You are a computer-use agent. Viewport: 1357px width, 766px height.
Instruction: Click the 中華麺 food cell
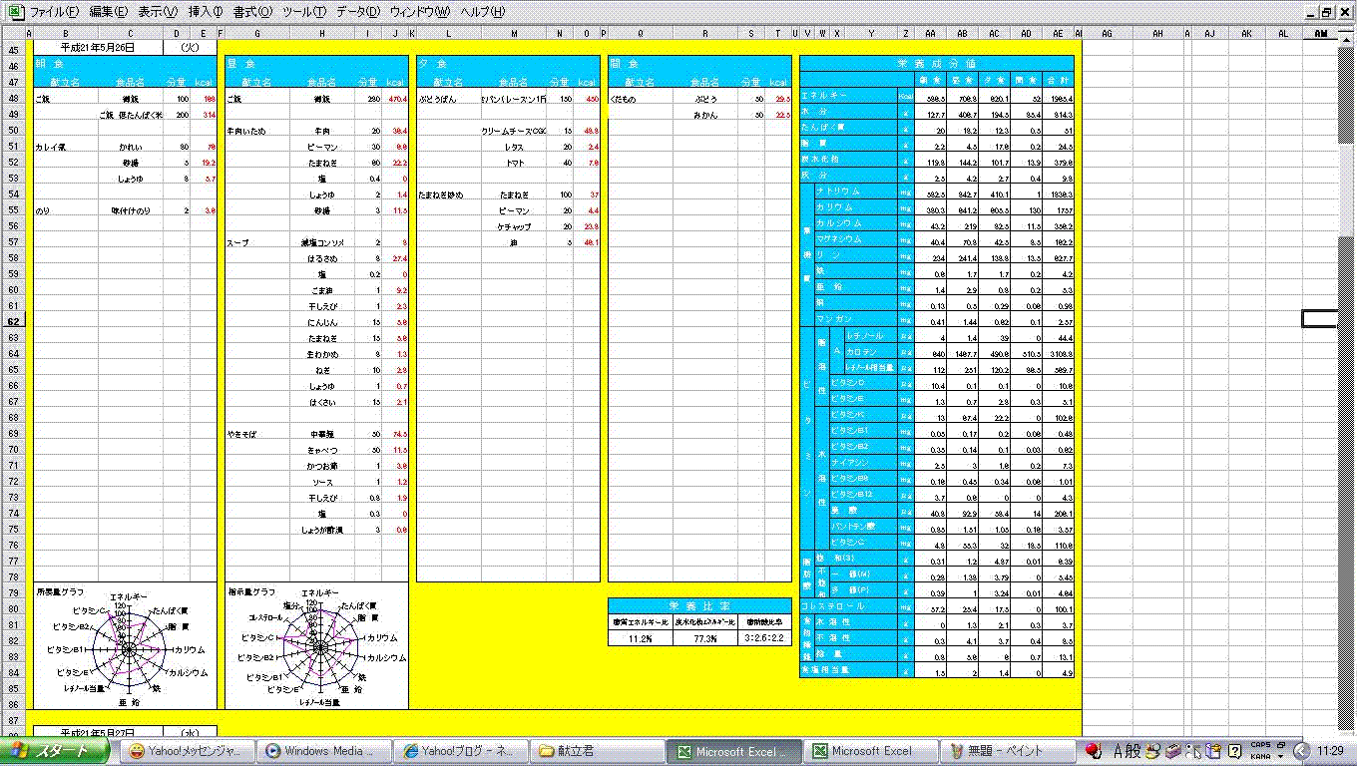pos(321,435)
